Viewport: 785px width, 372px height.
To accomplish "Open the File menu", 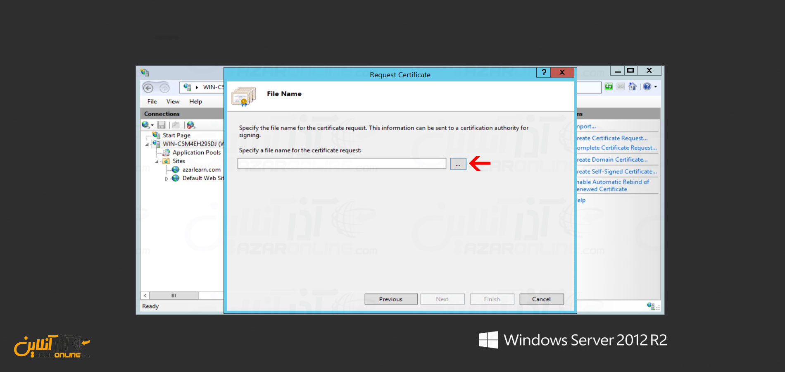I will (152, 102).
